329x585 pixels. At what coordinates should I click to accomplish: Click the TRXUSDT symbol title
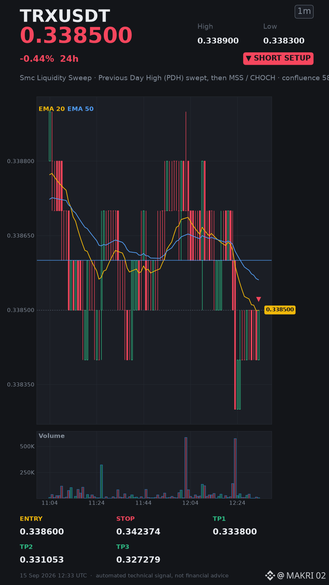tap(65, 16)
